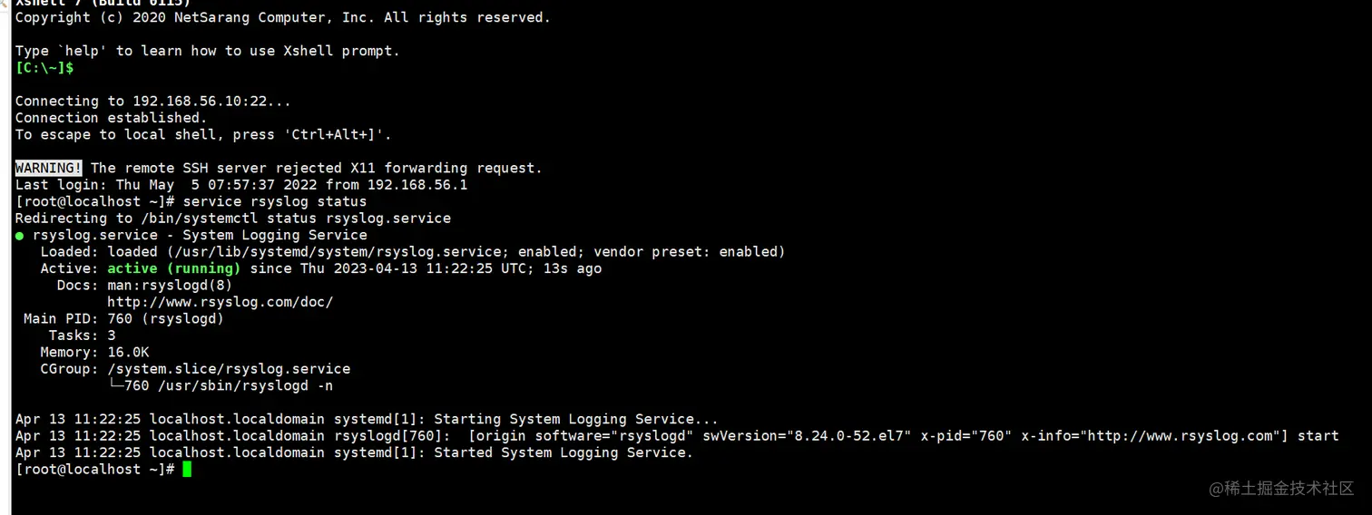Click the "Memory: 16.0K" value
This screenshot has height=515, width=1372.
coord(129,352)
